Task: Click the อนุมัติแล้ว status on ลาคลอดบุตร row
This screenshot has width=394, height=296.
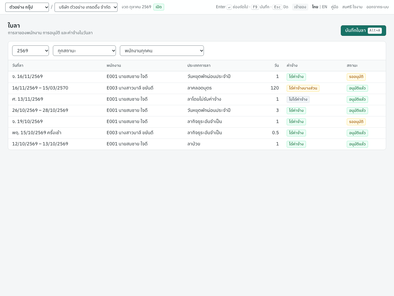Action: [357, 88]
